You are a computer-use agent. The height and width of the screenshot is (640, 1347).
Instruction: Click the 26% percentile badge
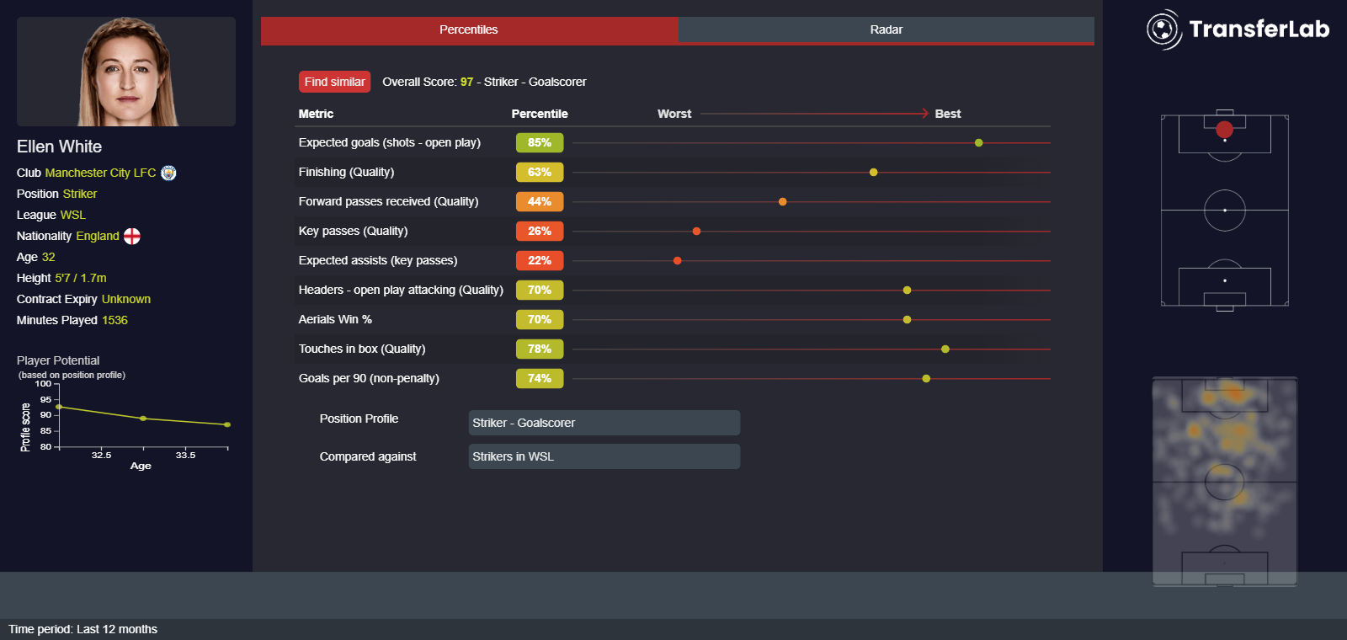[x=540, y=232]
